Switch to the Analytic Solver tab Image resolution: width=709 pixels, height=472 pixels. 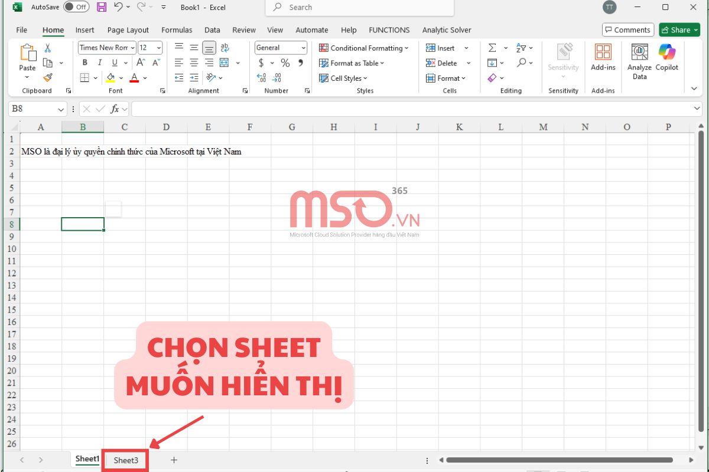[x=447, y=30]
